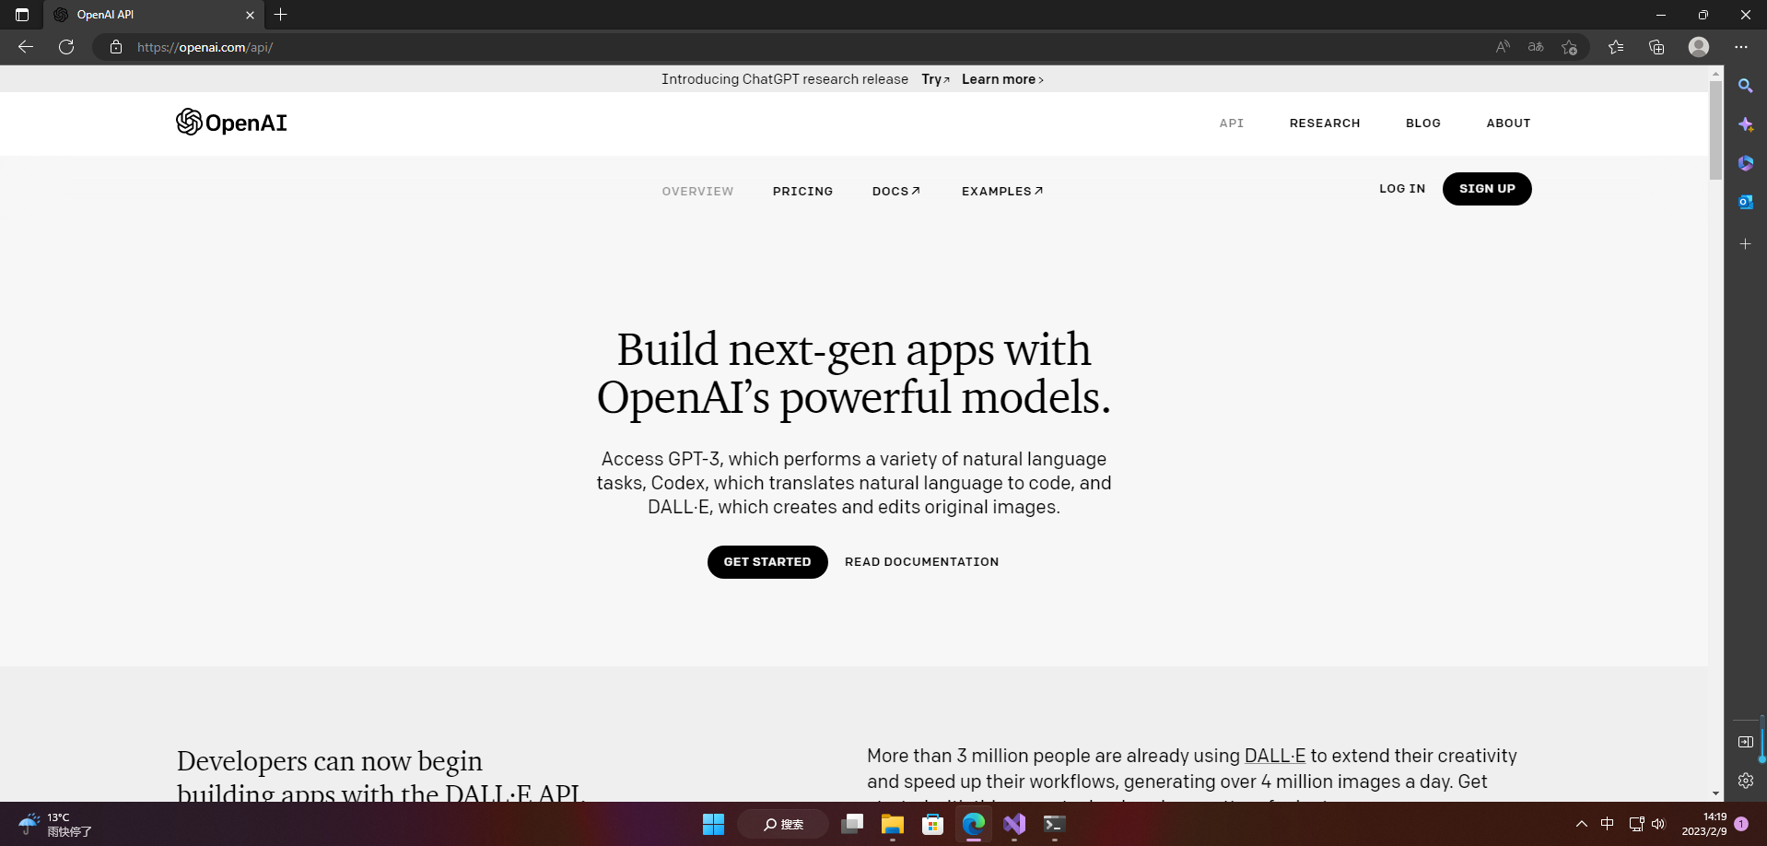Open the tab actions menu icon
The image size is (1767, 846).
coord(22,15)
